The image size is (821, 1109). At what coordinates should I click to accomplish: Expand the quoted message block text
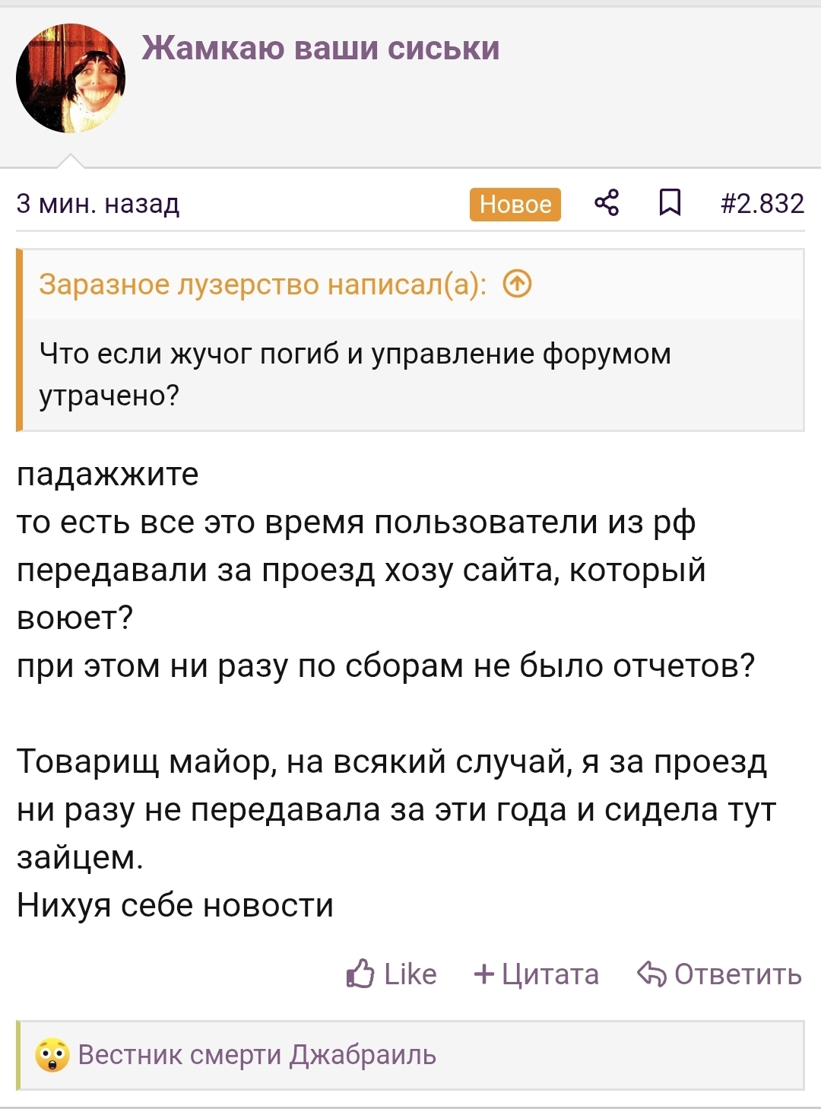tap(355, 374)
